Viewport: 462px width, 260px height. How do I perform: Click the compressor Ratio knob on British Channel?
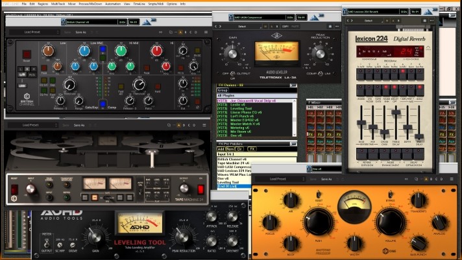coord(148,101)
